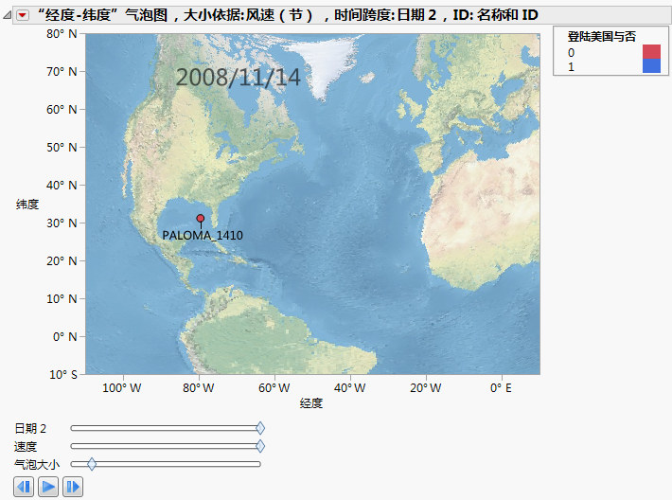Select legend entry label 1
The width and height of the screenshot is (672, 500).
coord(571,66)
